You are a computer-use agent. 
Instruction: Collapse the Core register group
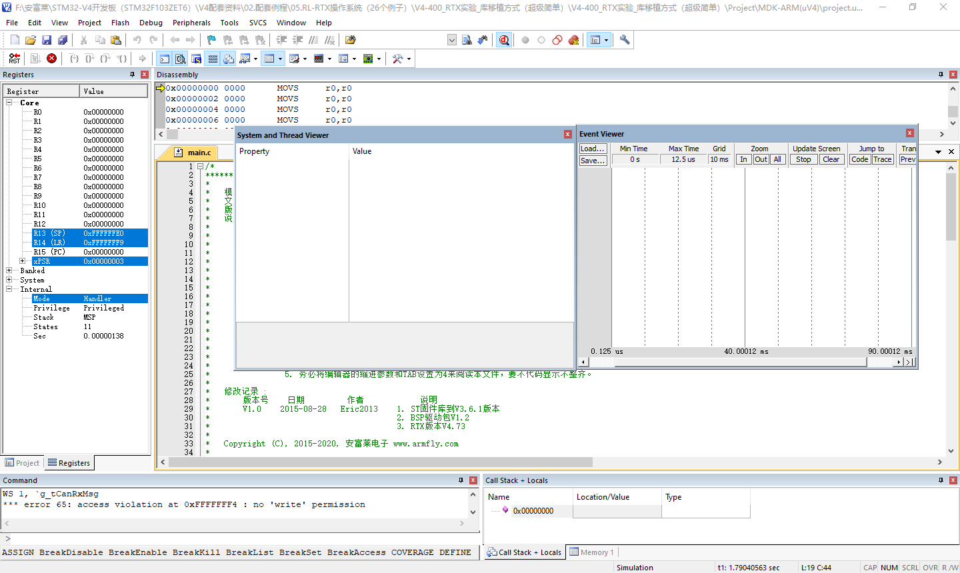coord(9,103)
